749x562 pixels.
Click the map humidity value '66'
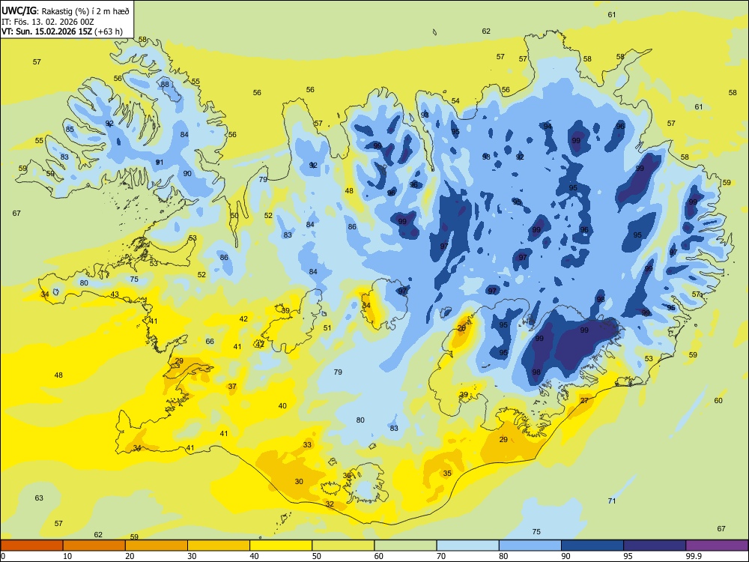coord(210,342)
